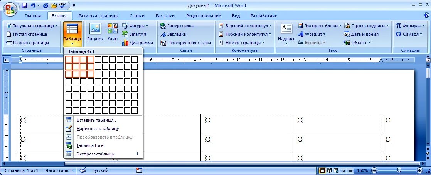The height and width of the screenshot is (175, 431).
Task: Click the zoom in plus button
Action: pyautogui.click(x=420, y=171)
